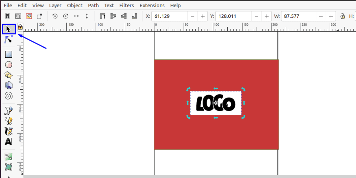
Task: Open the File menu
Action: click(x=8, y=6)
